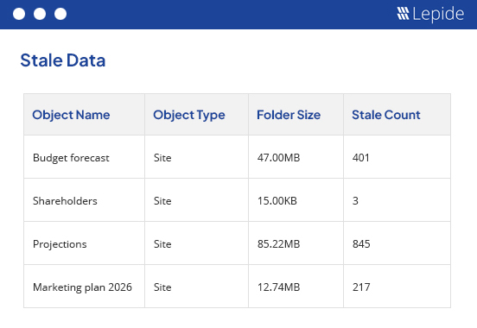The width and height of the screenshot is (477, 328).
Task: Click Site type in Shareholders row
Action: (162, 201)
